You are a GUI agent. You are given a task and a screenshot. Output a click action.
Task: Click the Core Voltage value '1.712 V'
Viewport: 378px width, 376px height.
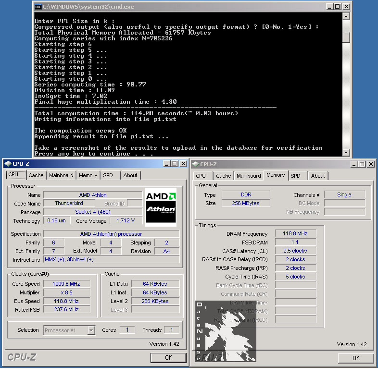126,220
